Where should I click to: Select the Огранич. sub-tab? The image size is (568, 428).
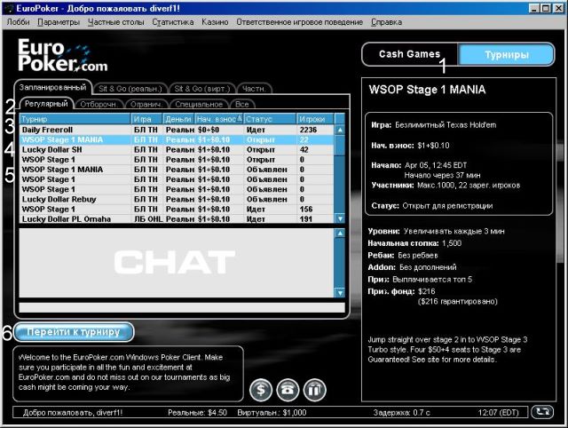(x=146, y=105)
